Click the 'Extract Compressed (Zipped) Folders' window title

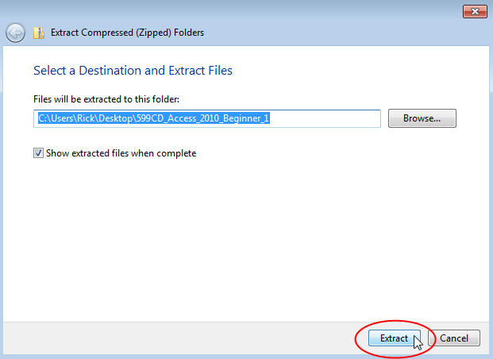click(x=127, y=33)
